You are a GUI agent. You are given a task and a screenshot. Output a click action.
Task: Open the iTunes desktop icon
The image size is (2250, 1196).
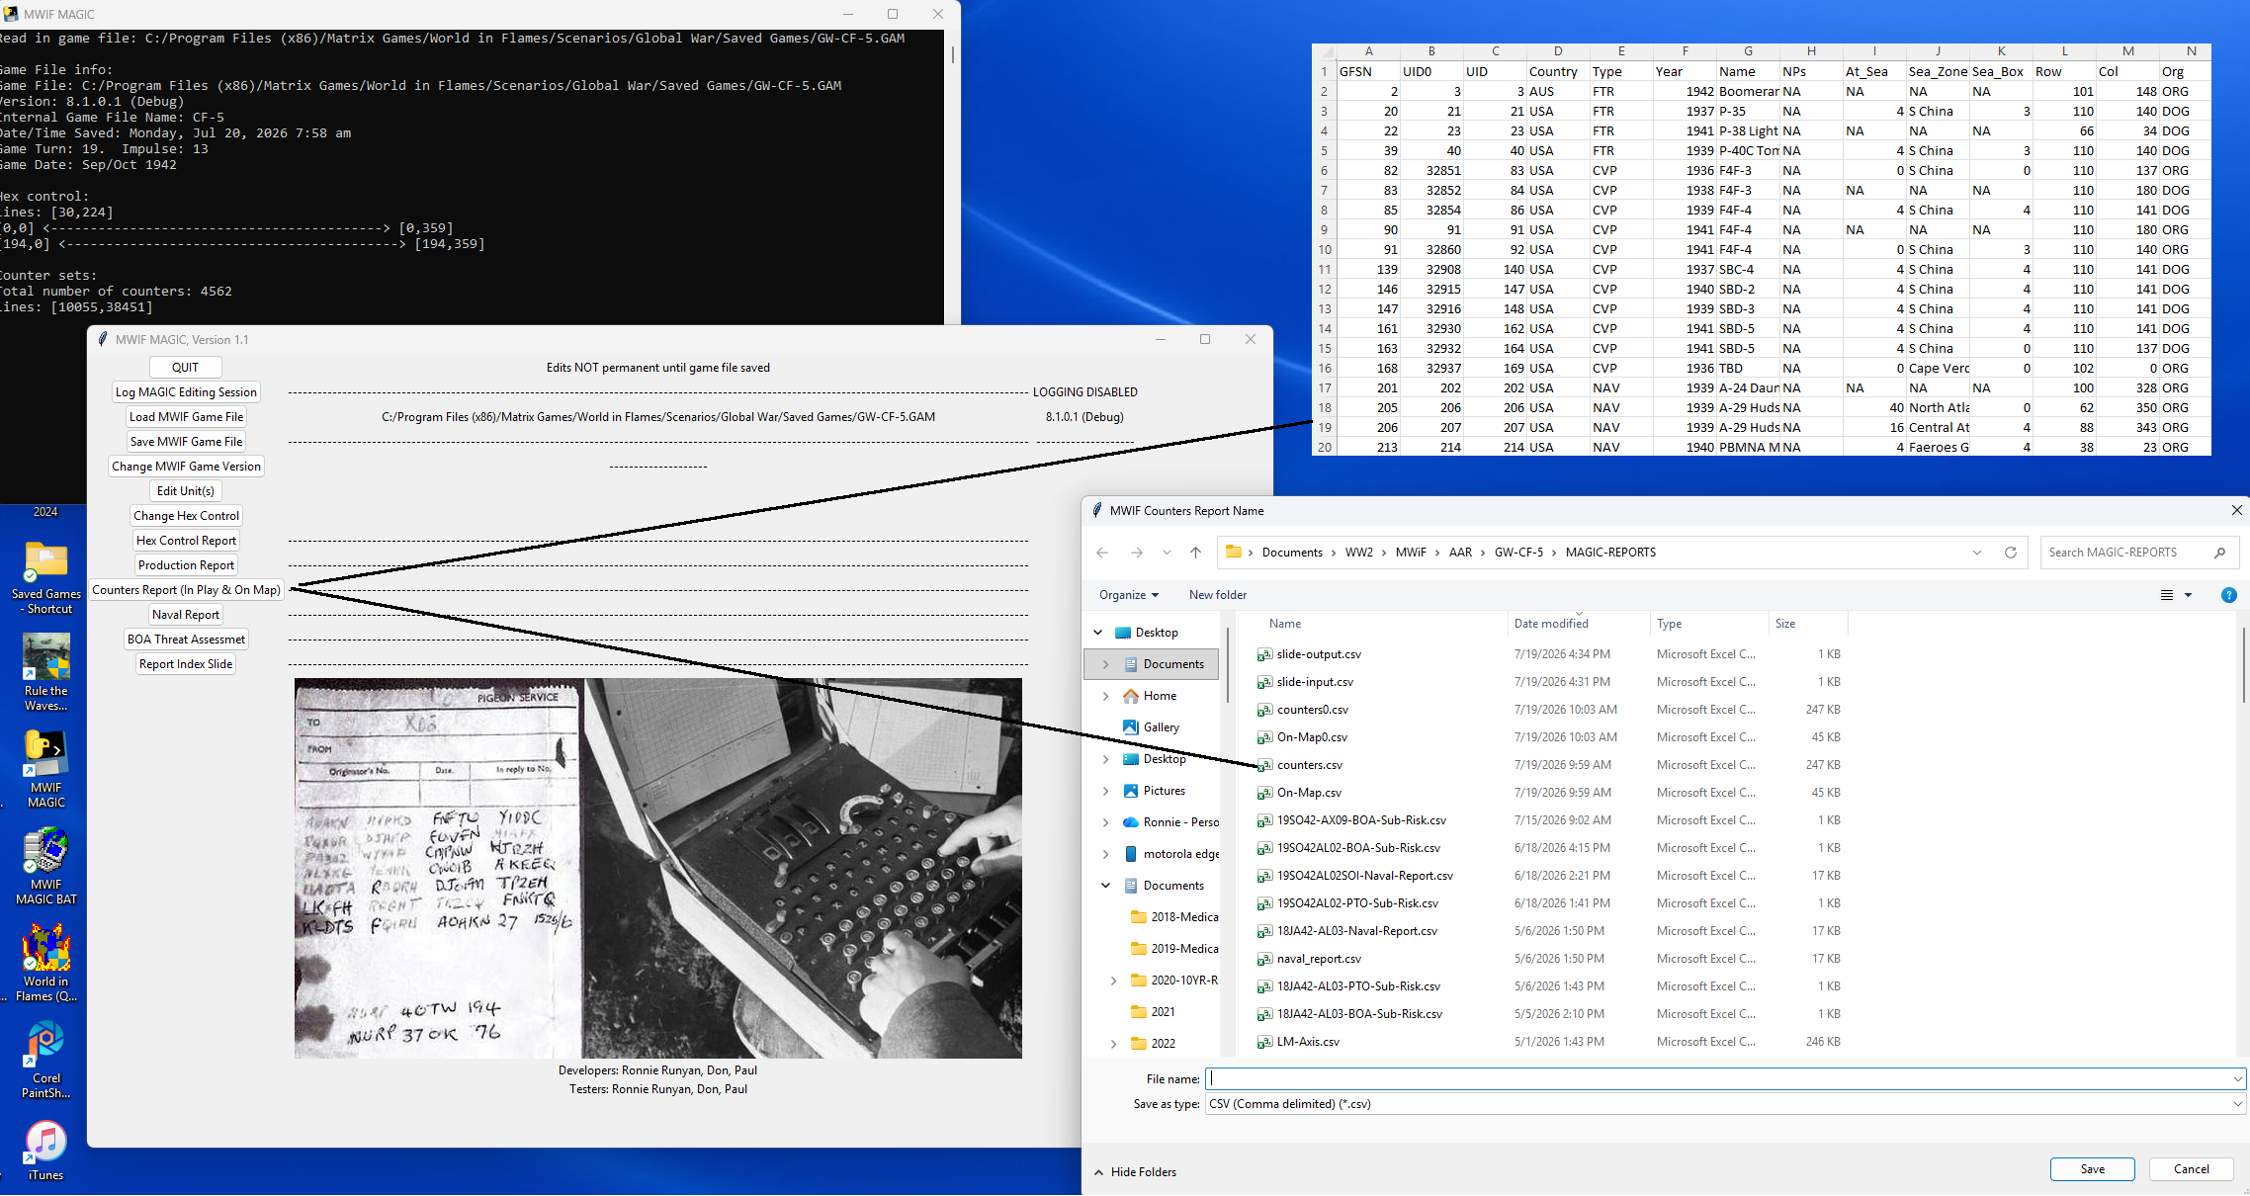(x=45, y=1152)
